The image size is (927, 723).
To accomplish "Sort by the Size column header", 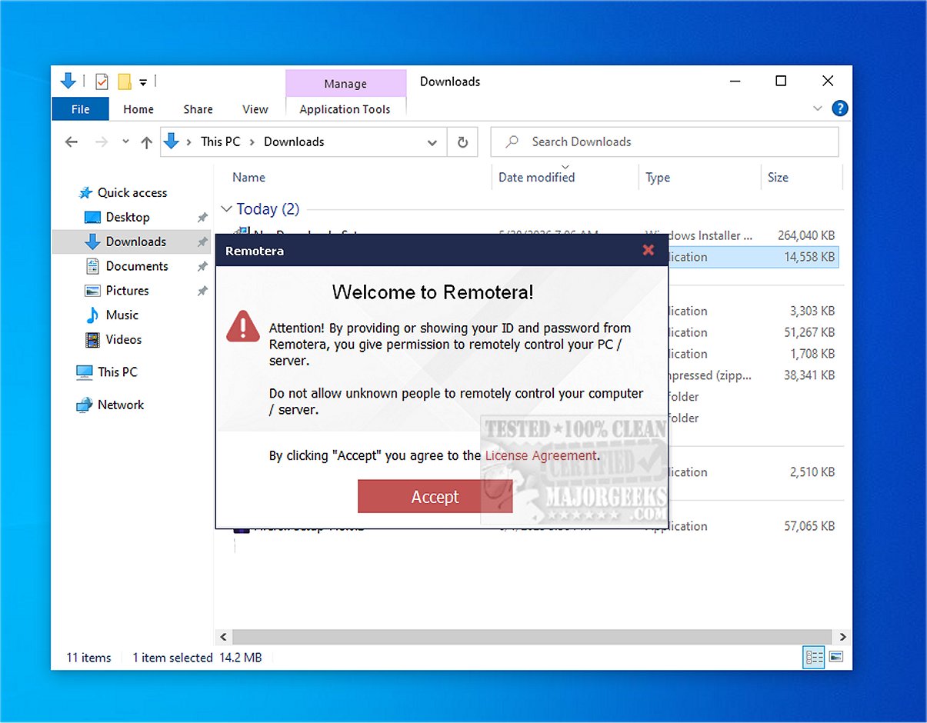I will 778,178.
